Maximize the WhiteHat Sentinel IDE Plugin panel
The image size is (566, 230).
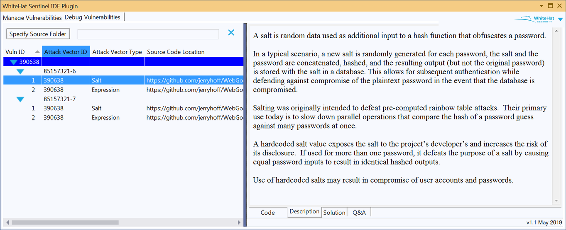tap(550, 6)
